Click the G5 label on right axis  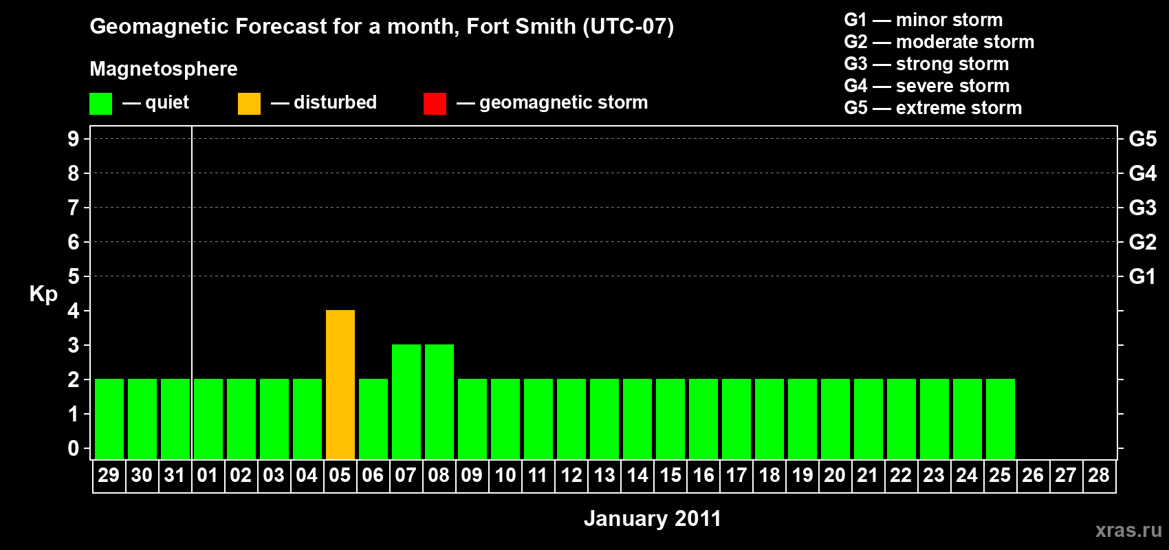[1143, 139]
